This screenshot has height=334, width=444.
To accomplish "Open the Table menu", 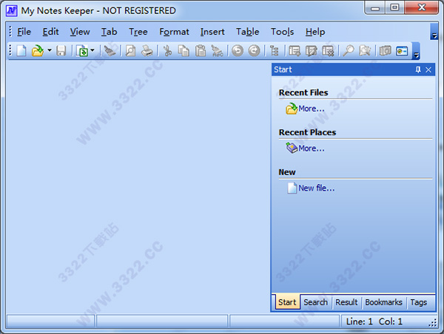I will 248,32.
